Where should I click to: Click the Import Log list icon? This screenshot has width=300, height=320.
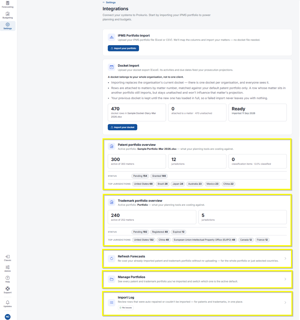(x=111, y=303)
